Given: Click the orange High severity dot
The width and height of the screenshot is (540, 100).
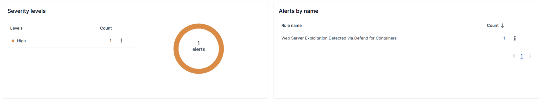Looking at the screenshot, I should pyautogui.click(x=13, y=41).
